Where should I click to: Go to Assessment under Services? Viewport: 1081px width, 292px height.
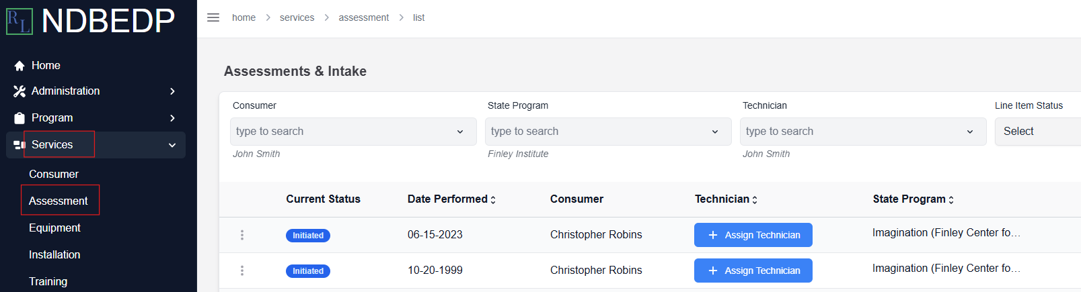click(59, 201)
